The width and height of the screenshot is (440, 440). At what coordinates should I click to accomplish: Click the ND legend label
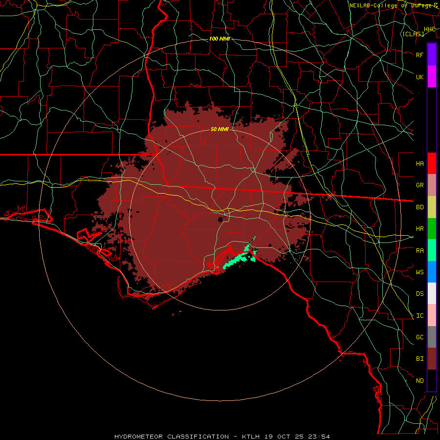[x=419, y=380]
